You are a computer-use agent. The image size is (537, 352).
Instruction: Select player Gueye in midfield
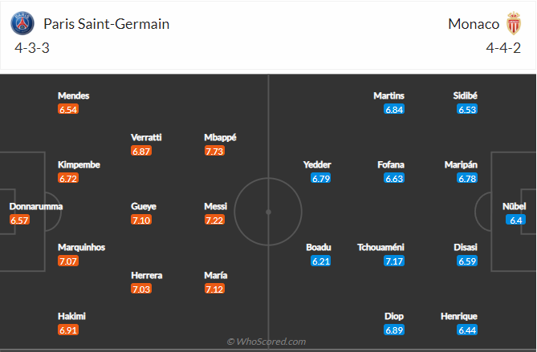tap(144, 206)
